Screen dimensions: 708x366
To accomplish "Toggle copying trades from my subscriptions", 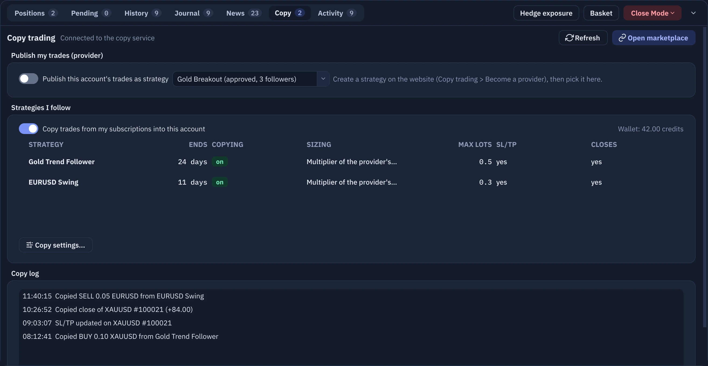I will 28,129.
